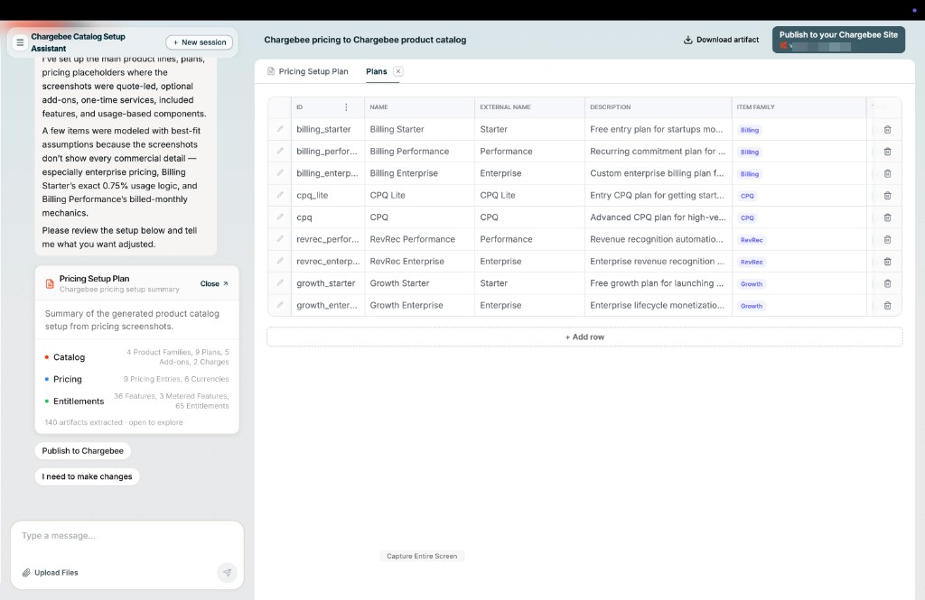This screenshot has width=925, height=600.
Task: Edit the RevRec Performance row with pencil icon
Action: [280, 239]
